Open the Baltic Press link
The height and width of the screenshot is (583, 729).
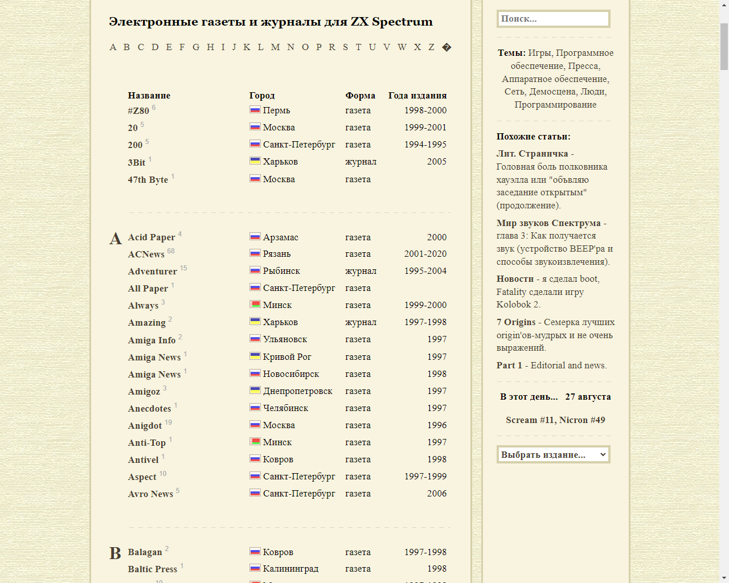153,569
